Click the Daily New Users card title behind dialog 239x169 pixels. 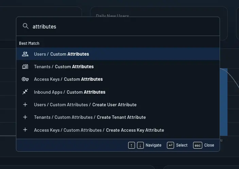point(113,15)
